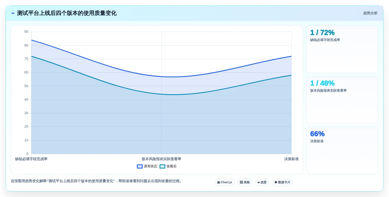This screenshot has height=197, width=389.
Task: Click the 版本风险报表实际查看率 card caption
Action: click(328, 91)
